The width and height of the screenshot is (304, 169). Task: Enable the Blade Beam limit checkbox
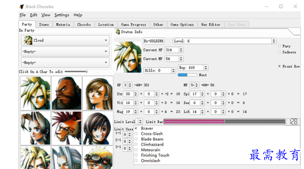point(136,139)
